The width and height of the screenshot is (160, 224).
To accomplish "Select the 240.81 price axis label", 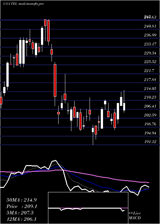I will (150, 26).
